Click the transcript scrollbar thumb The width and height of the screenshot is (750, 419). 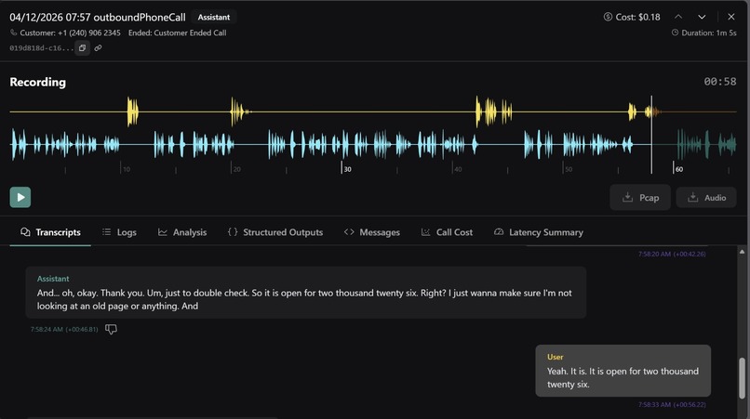(742, 378)
